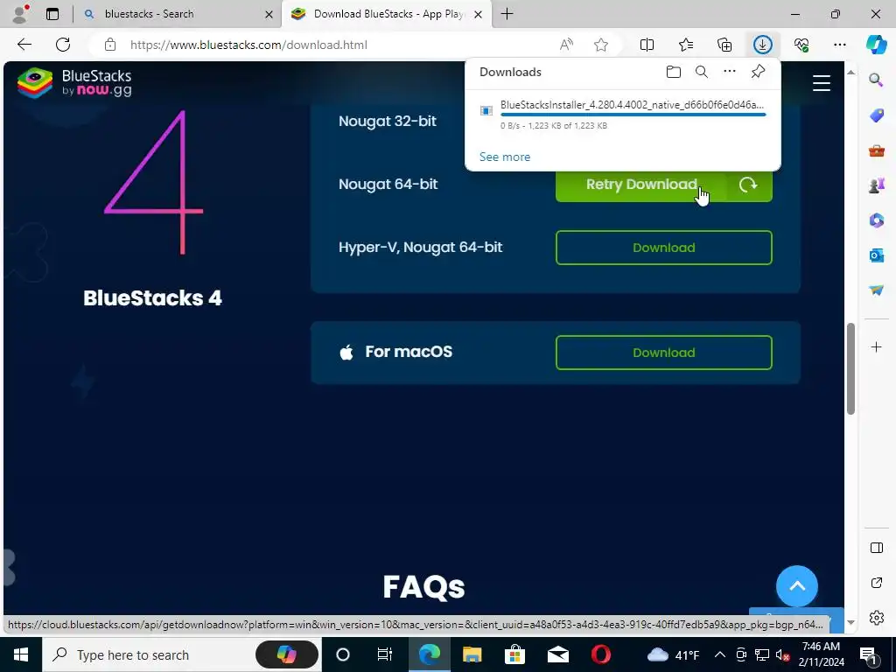View site information lock icon
Screen dimensions: 896x672
(110, 45)
